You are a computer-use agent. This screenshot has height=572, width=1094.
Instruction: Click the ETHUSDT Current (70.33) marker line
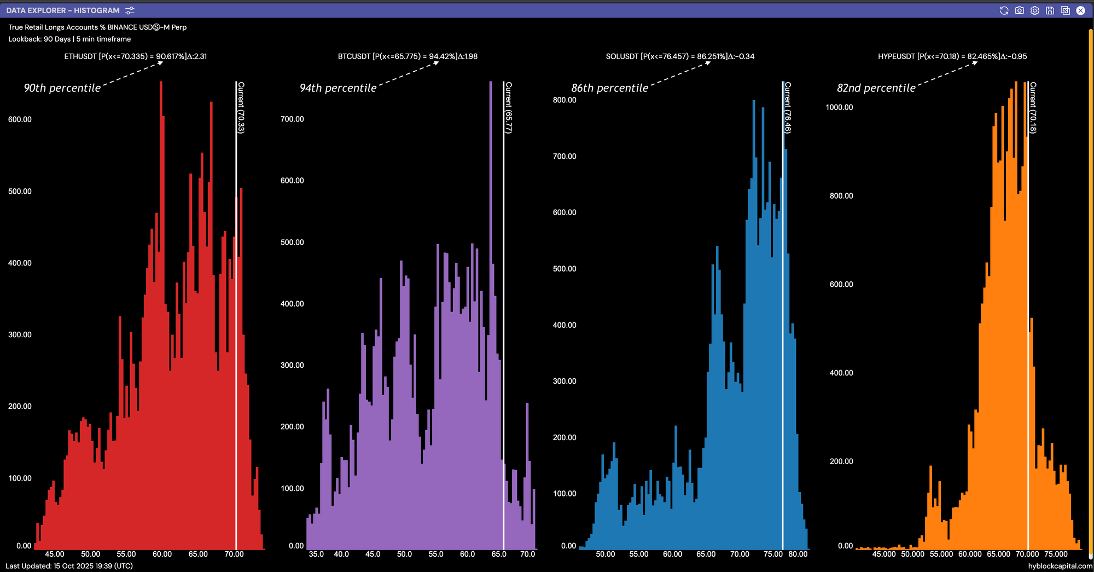[236, 328]
